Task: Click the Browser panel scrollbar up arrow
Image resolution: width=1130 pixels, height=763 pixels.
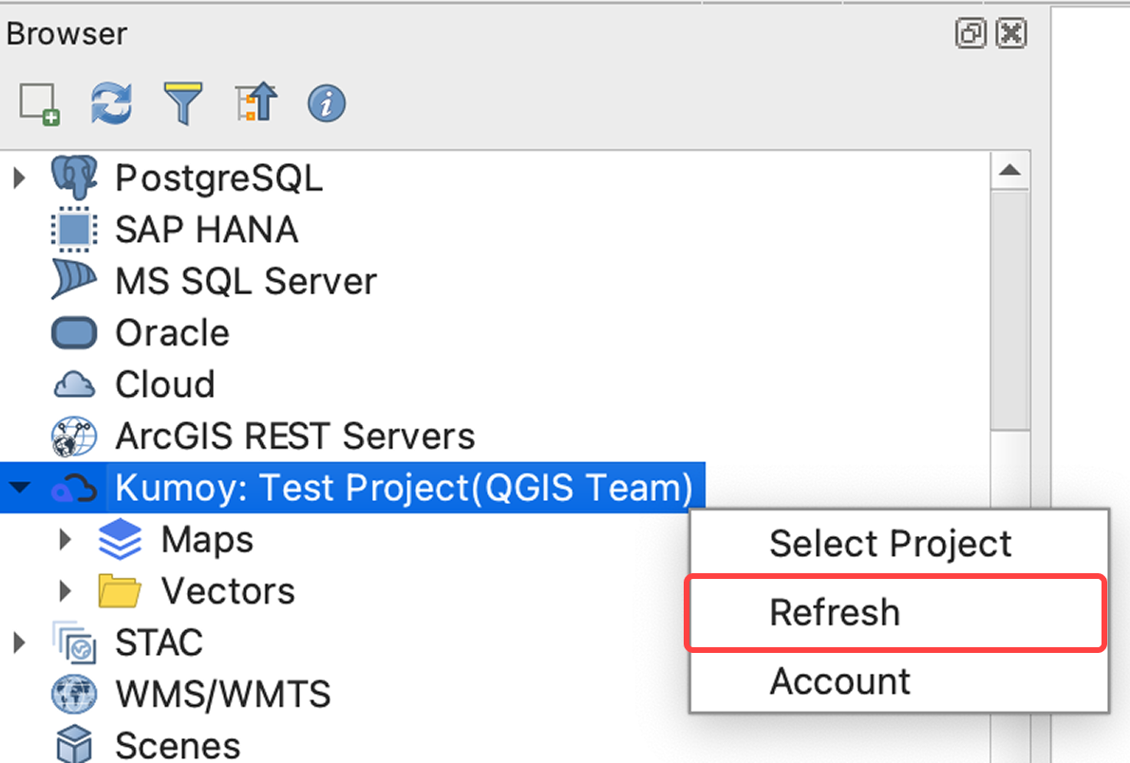Action: click(1011, 171)
